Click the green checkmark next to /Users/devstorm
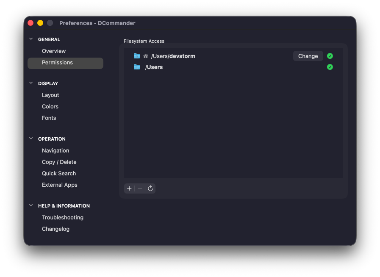 point(330,55)
